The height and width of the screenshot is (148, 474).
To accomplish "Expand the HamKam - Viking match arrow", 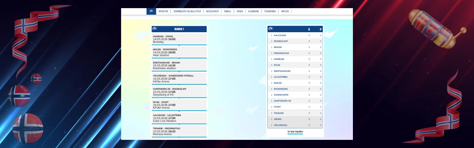I will point(179,45).
